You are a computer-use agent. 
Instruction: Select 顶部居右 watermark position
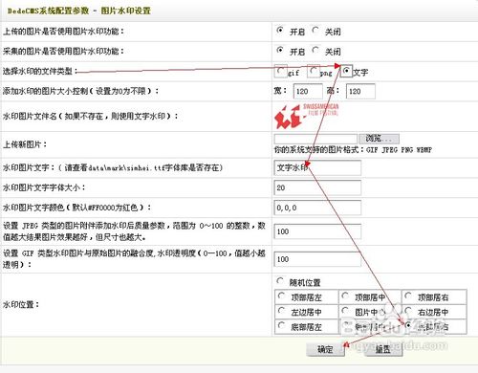[x=408, y=296]
